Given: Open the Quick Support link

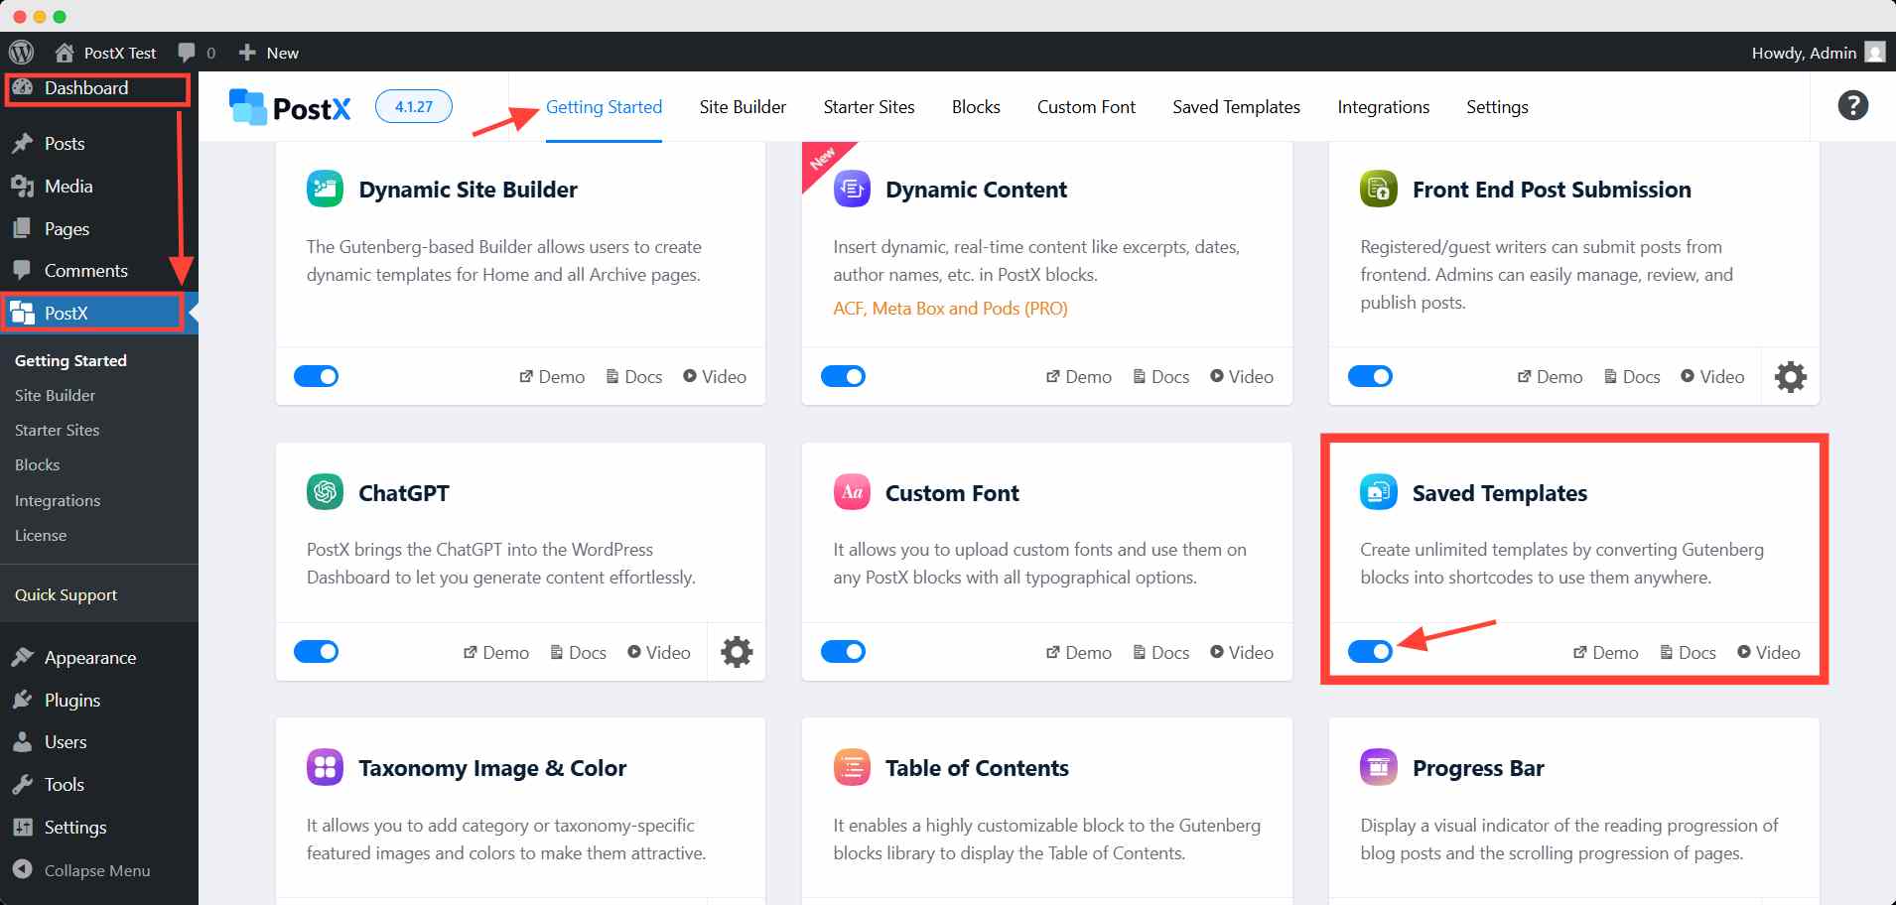Looking at the screenshot, I should click(x=66, y=594).
